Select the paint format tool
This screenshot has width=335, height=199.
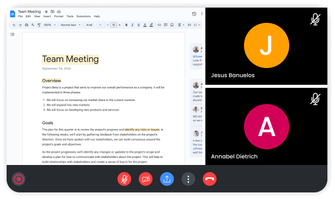tap(39, 25)
